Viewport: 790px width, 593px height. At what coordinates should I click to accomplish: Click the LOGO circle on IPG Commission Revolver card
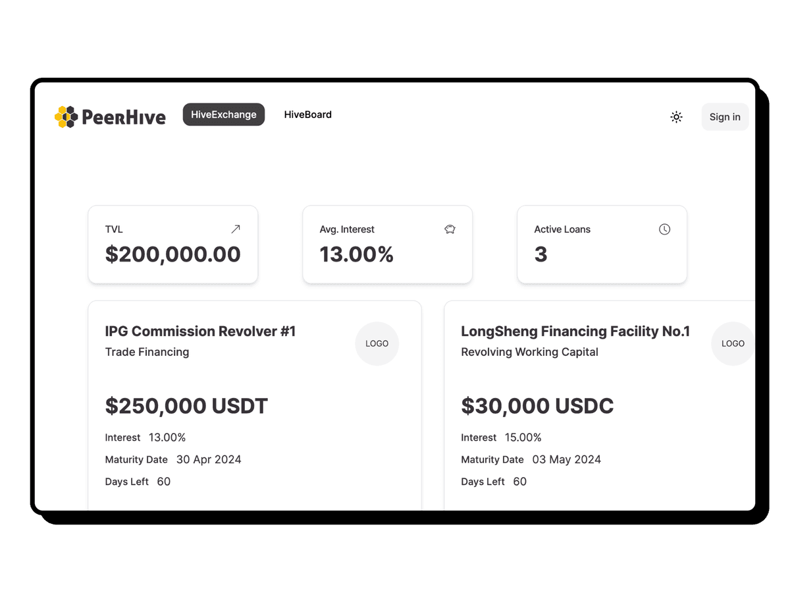(x=377, y=343)
